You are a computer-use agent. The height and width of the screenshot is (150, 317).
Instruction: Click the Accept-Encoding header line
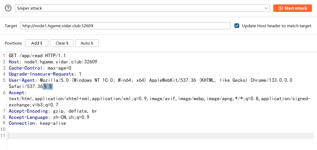click(53, 111)
